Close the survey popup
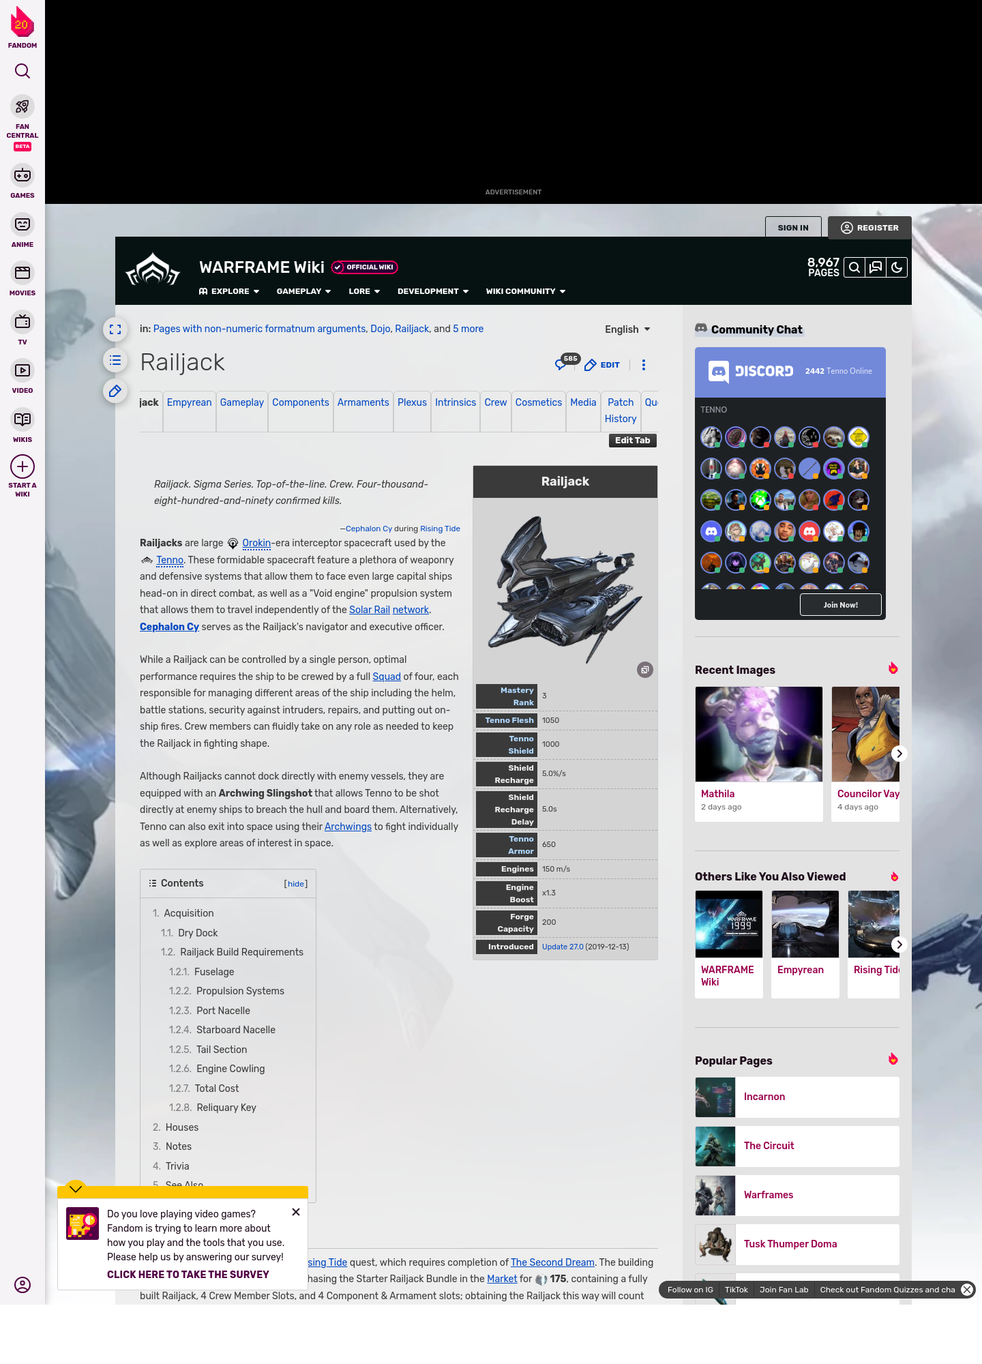 coord(296,1212)
